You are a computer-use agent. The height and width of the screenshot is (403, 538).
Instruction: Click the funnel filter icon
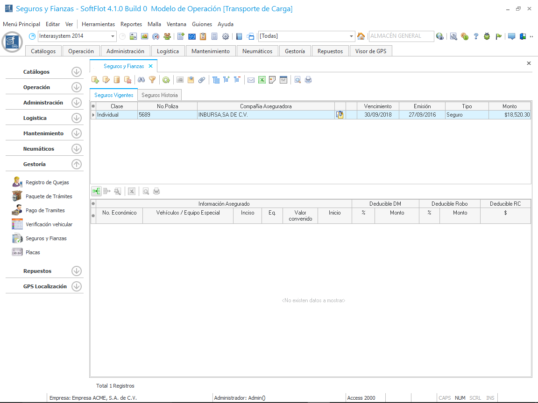[152, 80]
